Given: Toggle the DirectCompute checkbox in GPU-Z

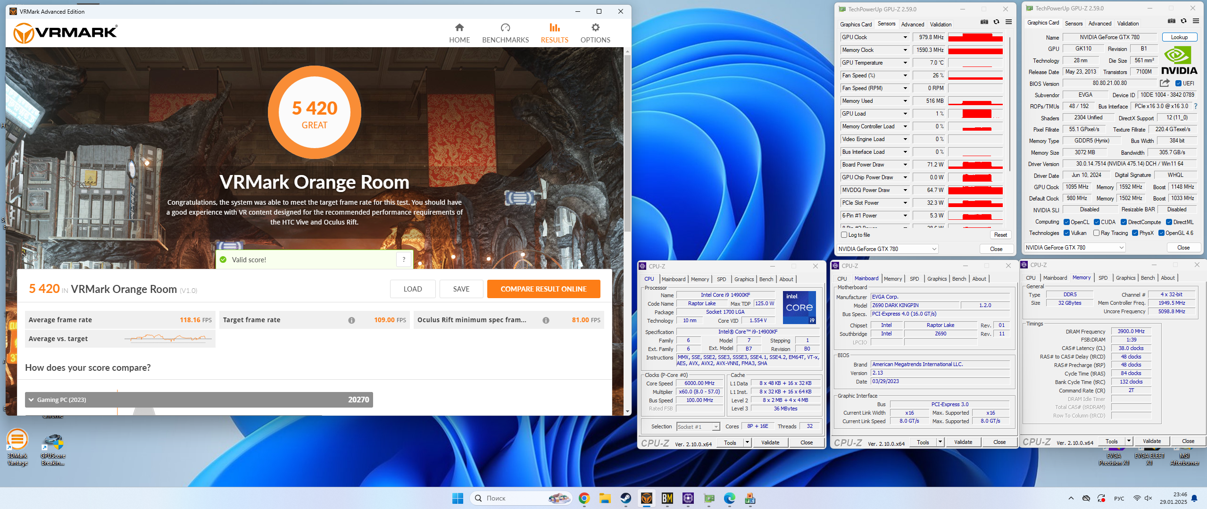Looking at the screenshot, I should [1124, 222].
